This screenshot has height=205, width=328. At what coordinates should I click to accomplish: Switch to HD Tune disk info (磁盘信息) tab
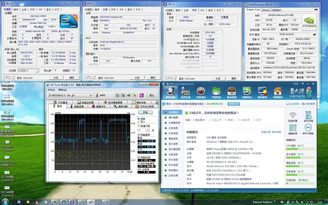(77, 107)
